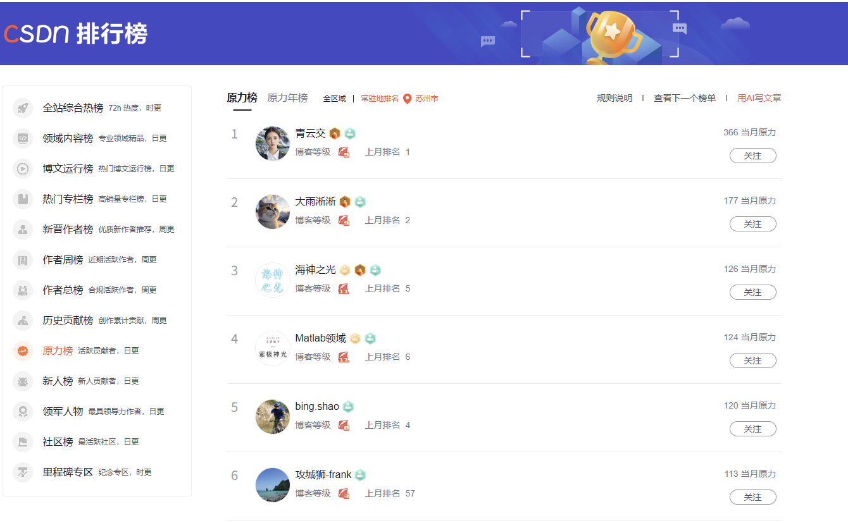848x523 pixels.
Task: Open the 博文运行榜 play icon
Action: (x=23, y=169)
